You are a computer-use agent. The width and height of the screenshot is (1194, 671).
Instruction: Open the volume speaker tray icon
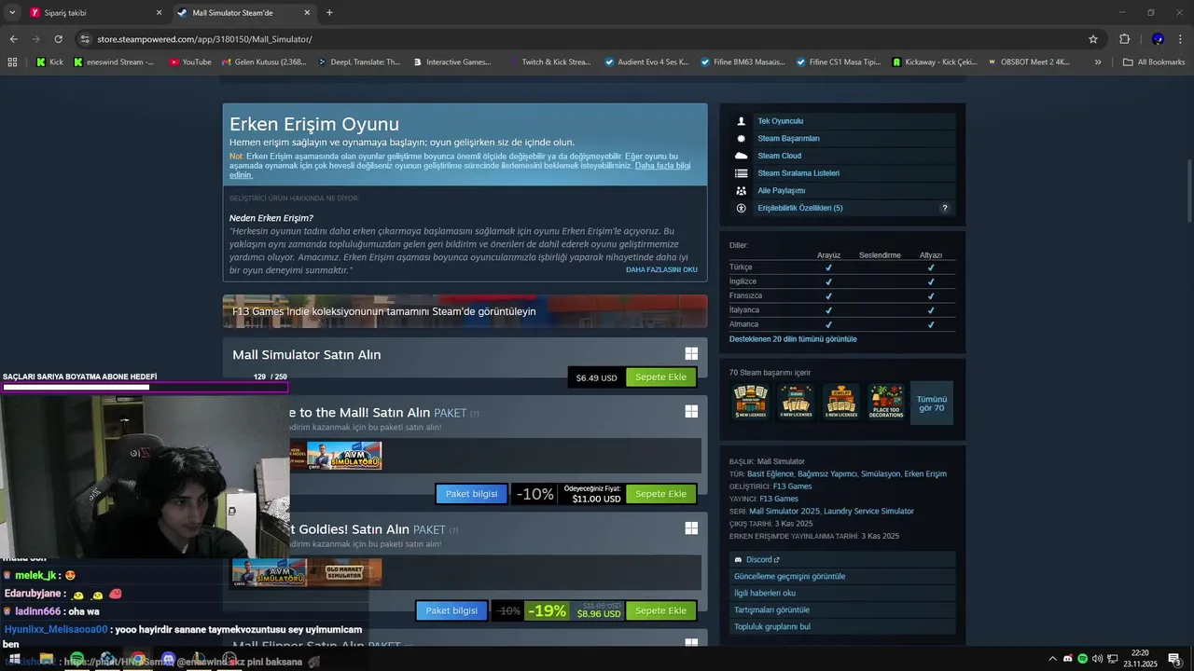pos(1097,659)
